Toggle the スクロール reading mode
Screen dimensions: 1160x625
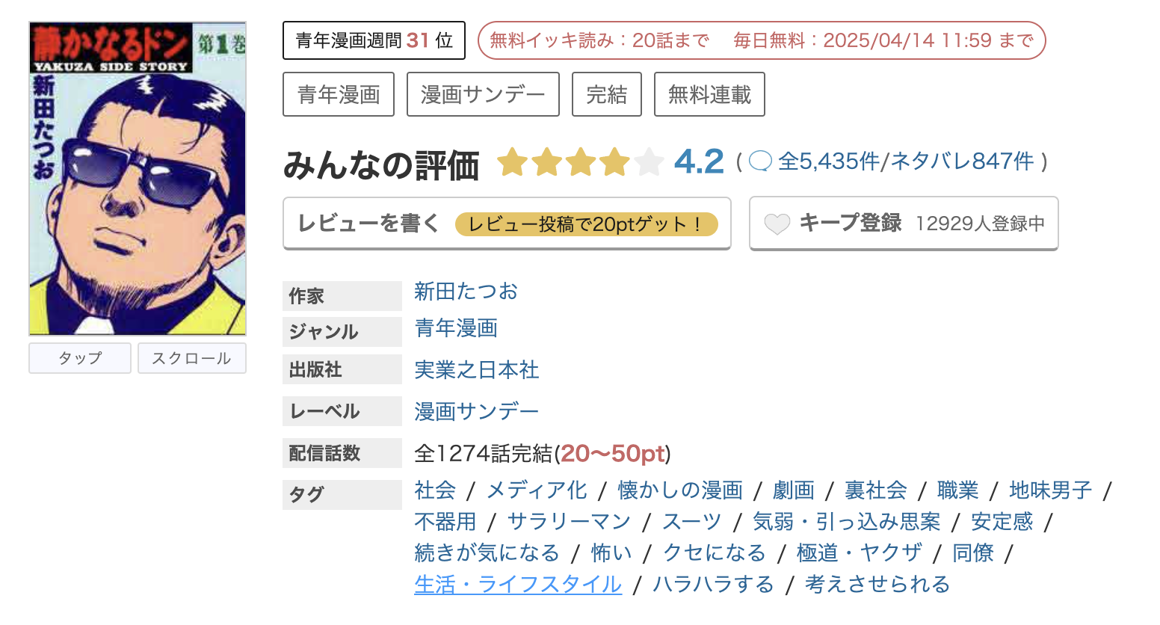click(191, 357)
